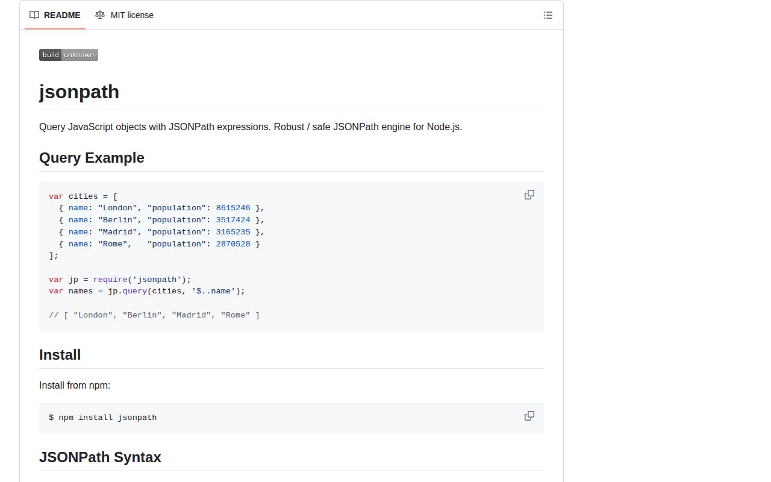Click the require('jsonpath') line
771x482 pixels.
[120, 280]
